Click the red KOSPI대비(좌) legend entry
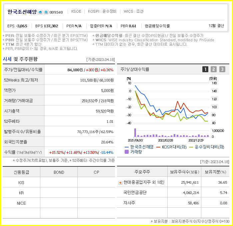This screenshot has width=233, height=226. click(x=171, y=147)
